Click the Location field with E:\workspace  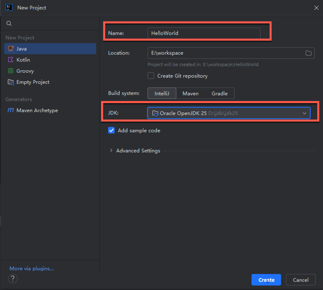click(x=231, y=53)
